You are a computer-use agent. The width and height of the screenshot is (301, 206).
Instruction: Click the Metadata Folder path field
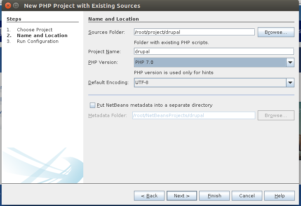pos(194,115)
